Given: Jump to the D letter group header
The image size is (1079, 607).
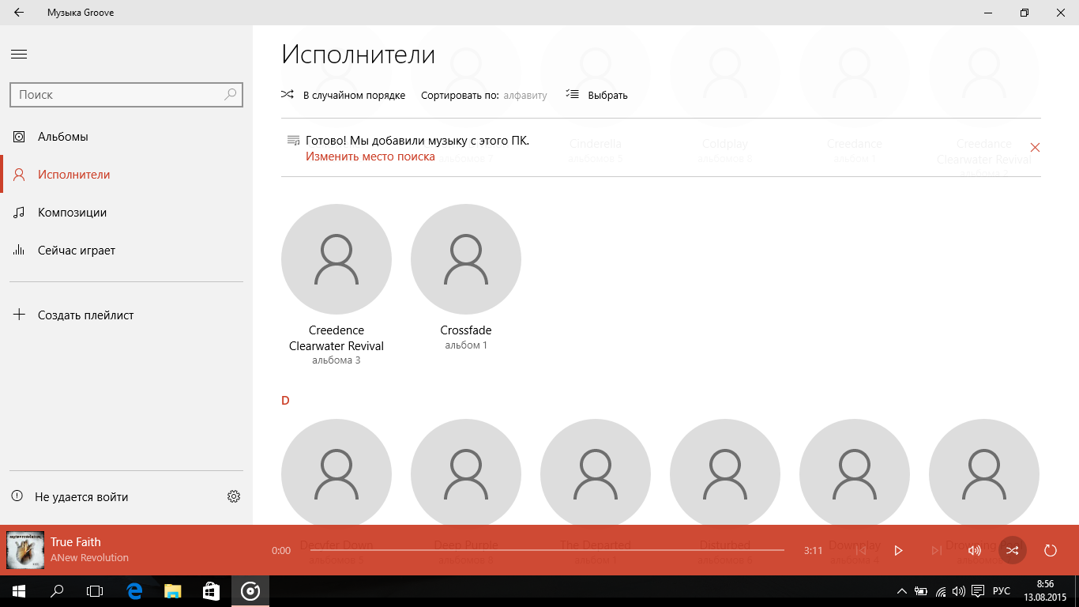Looking at the screenshot, I should click(286, 401).
